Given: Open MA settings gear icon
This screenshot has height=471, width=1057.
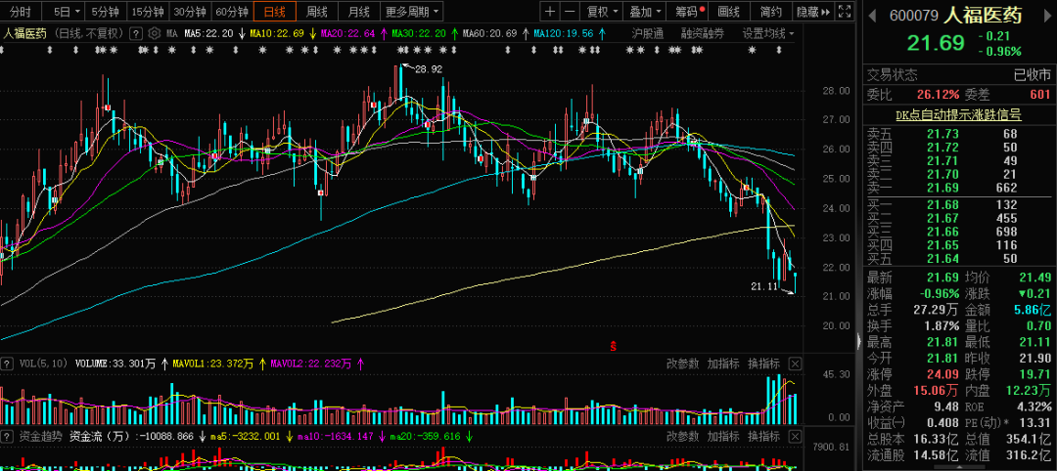Looking at the screenshot, I should (x=154, y=33).
